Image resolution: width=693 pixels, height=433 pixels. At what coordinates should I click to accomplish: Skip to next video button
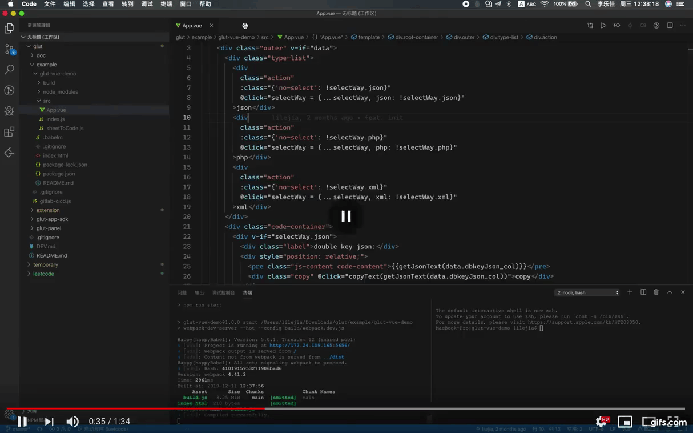[x=49, y=422]
